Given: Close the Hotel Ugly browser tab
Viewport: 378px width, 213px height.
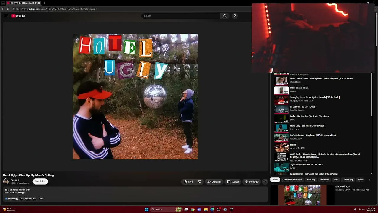Looking at the screenshot, I should (x=39, y=3).
